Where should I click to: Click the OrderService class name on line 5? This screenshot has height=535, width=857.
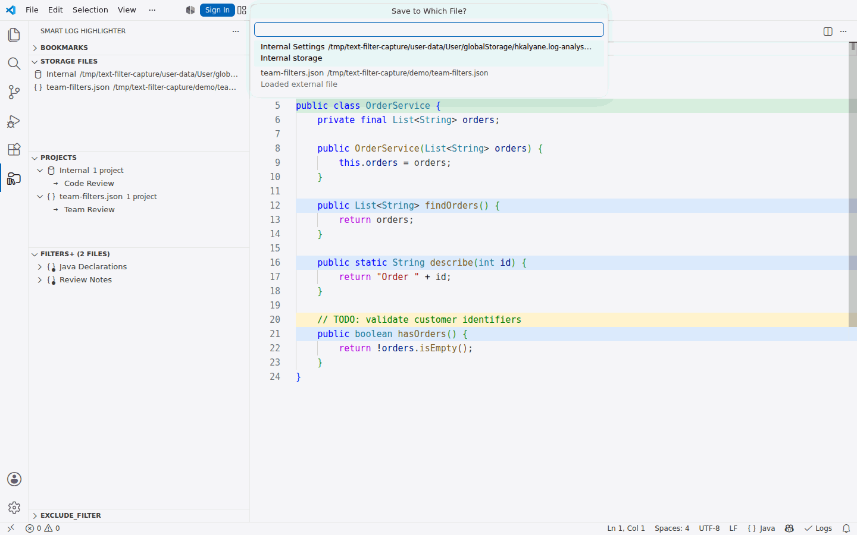tap(398, 106)
